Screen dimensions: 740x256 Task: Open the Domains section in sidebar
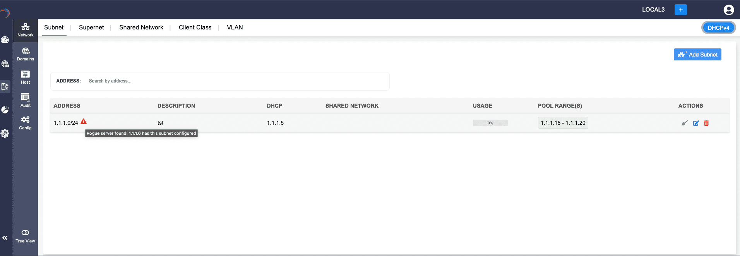26,54
